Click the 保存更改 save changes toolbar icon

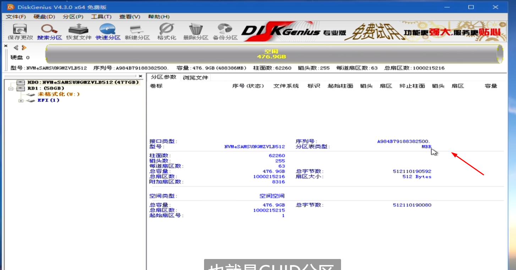pyautogui.click(x=20, y=32)
